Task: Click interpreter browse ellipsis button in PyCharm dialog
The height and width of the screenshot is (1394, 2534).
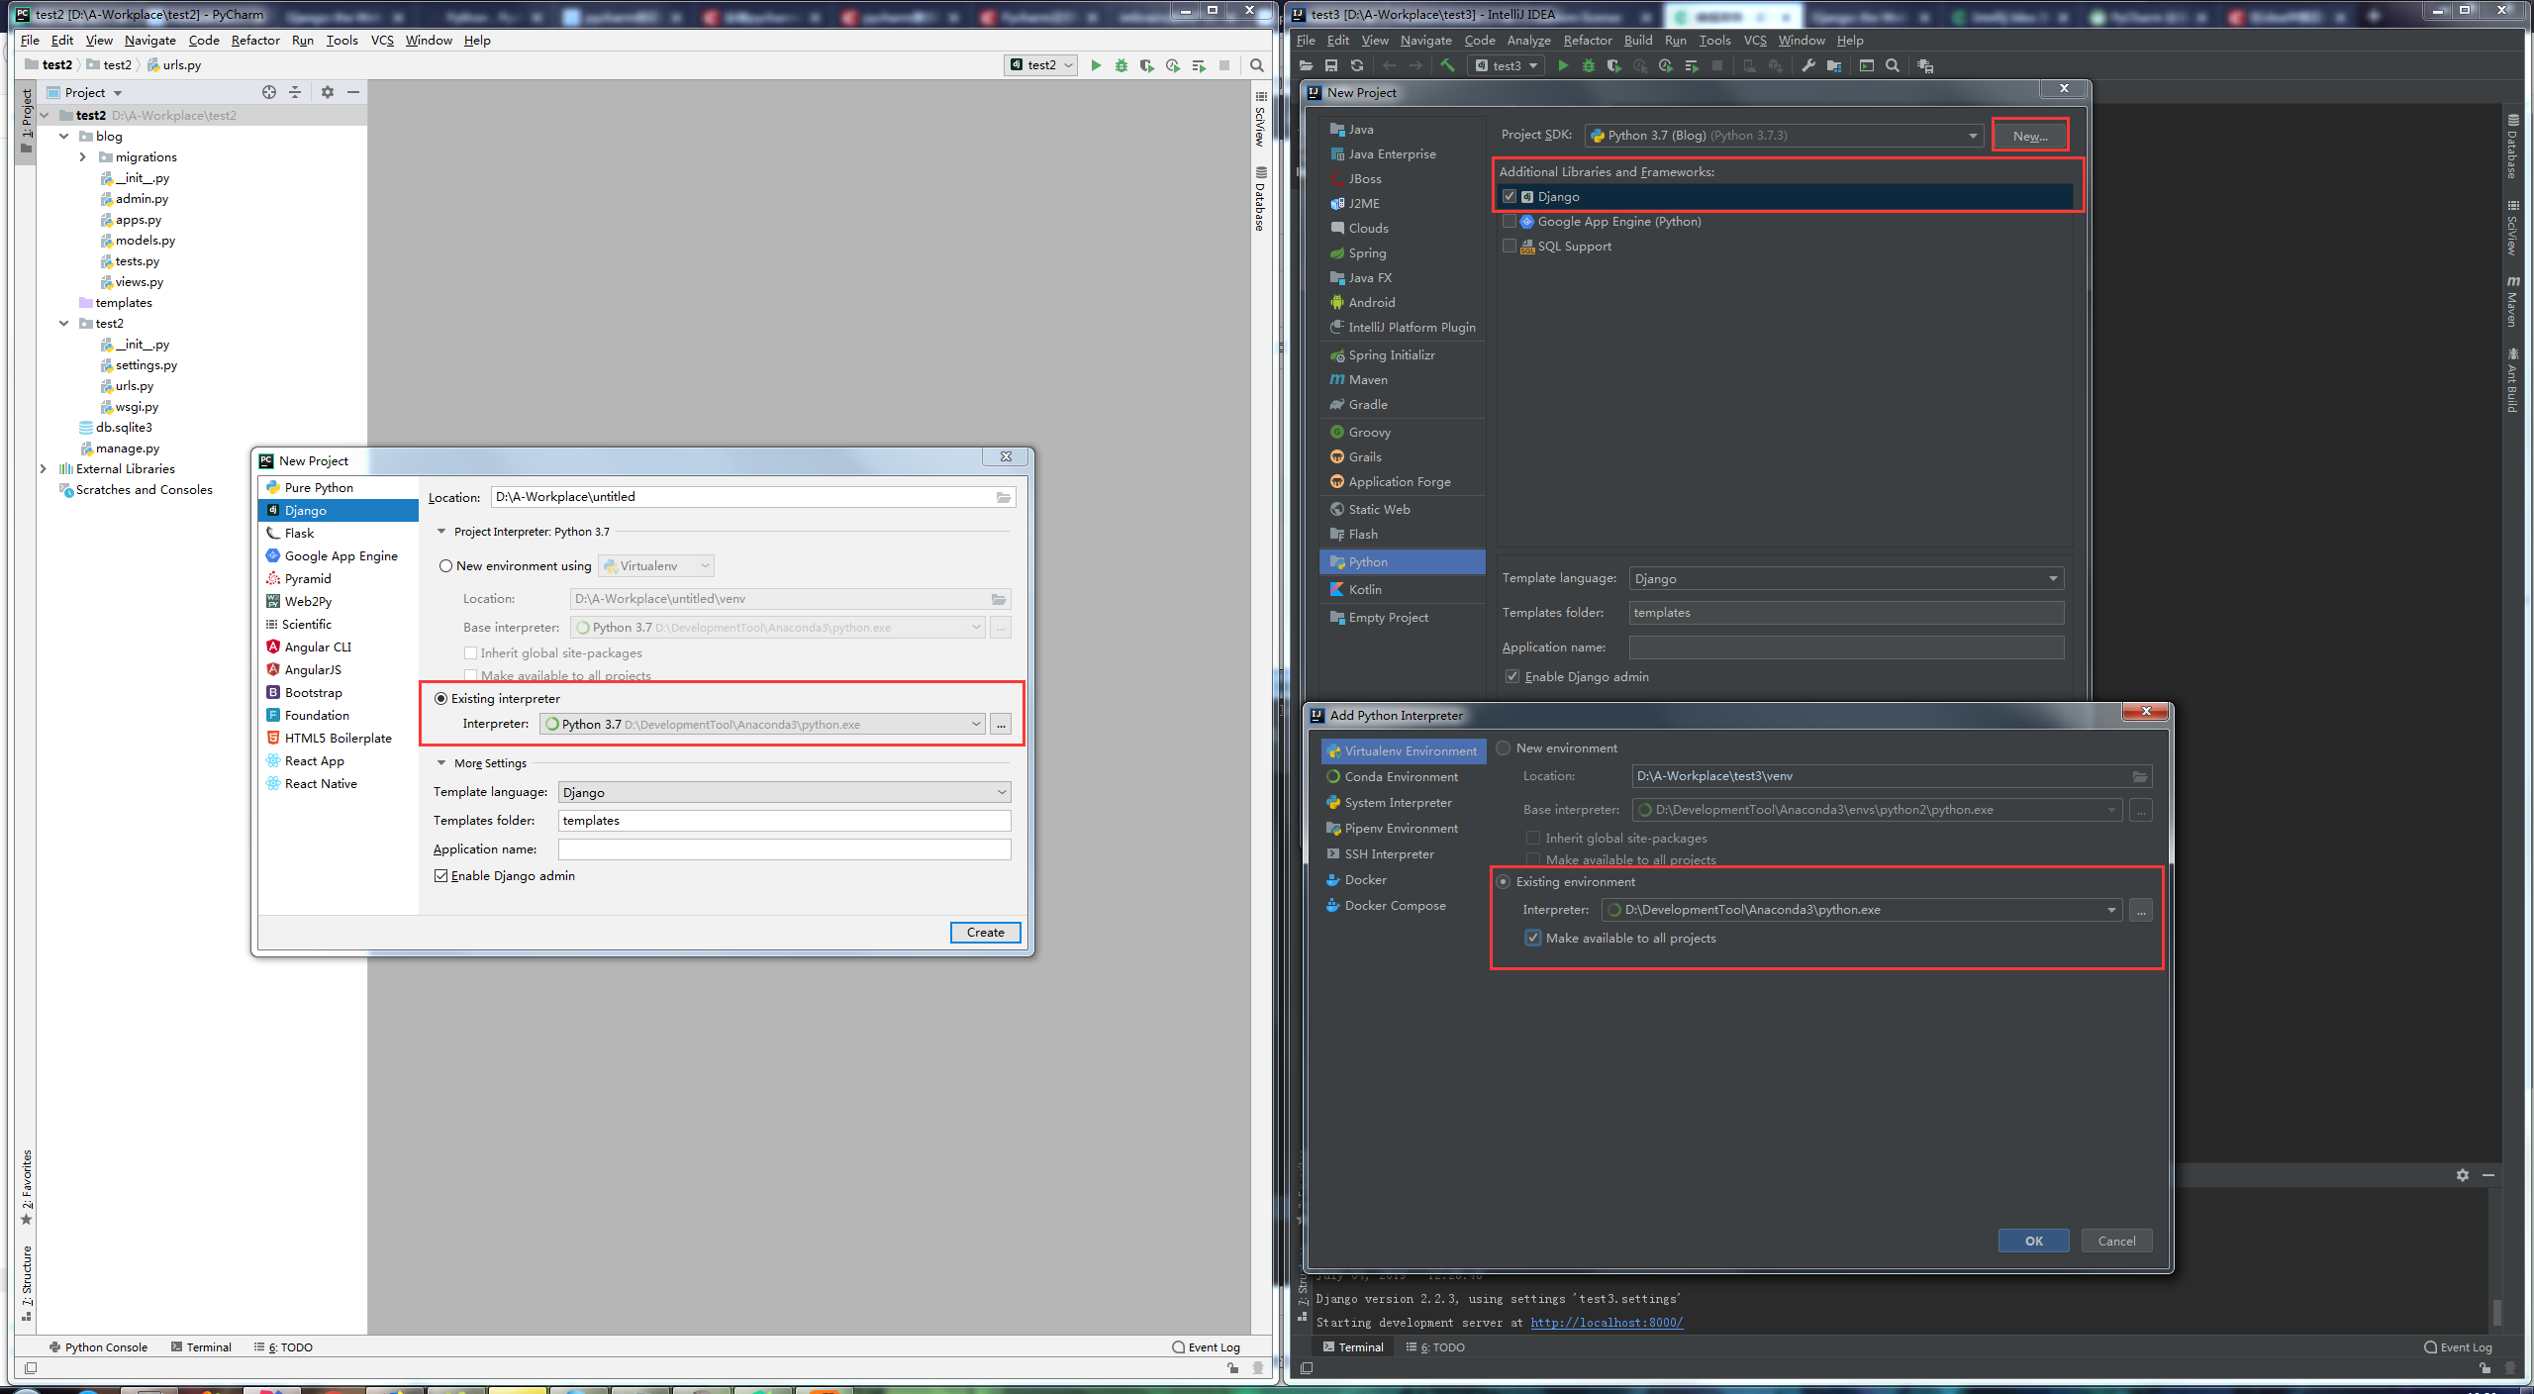Action: pos(1001,725)
